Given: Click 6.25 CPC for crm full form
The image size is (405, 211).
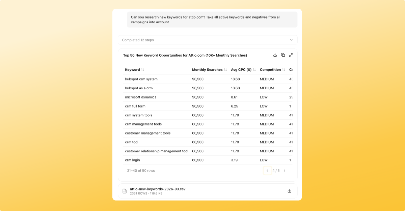Looking at the screenshot, I should click(234, 106).
